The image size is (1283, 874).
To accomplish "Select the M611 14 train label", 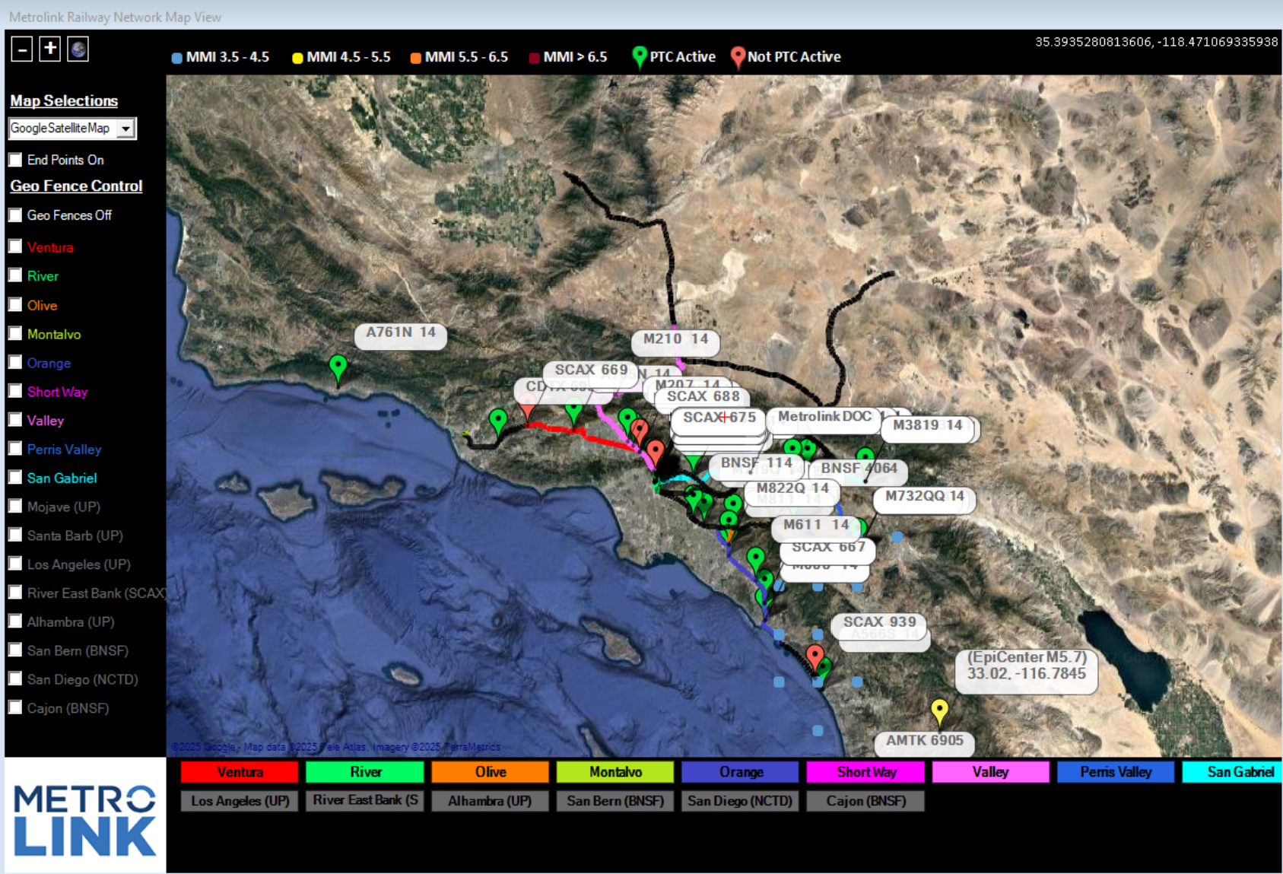I will coord(815,525).
